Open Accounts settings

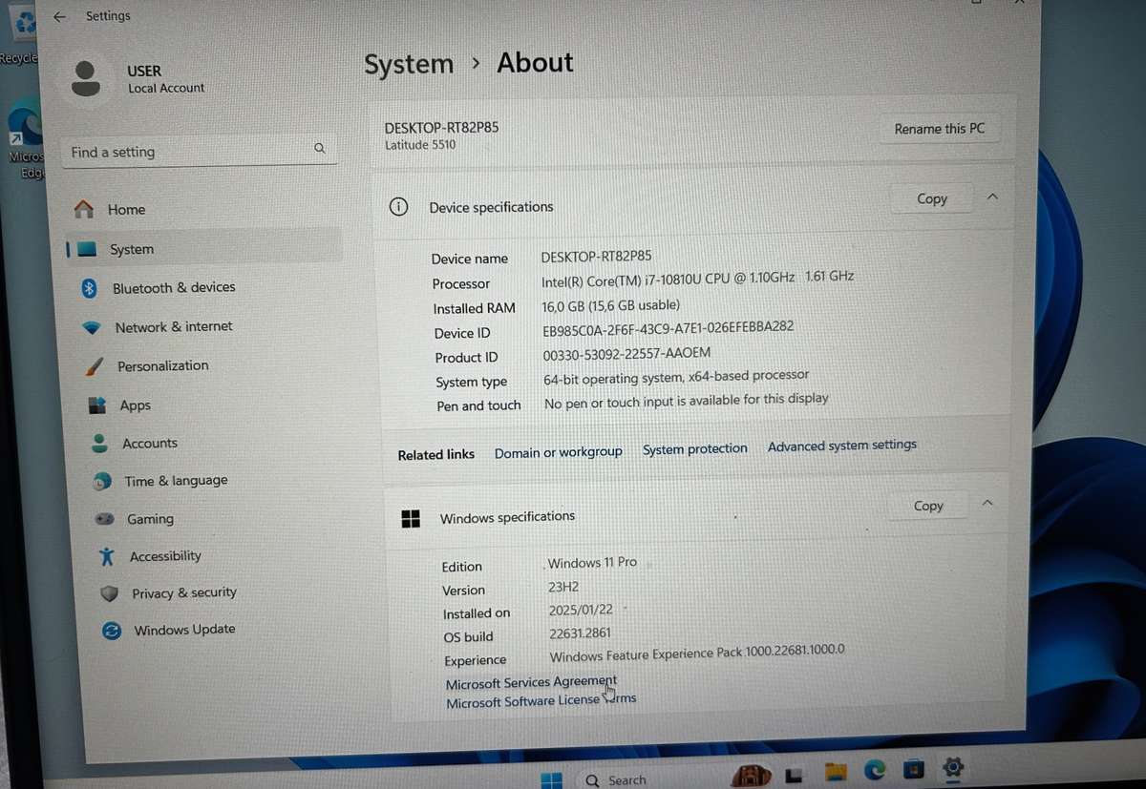(149, 443)
